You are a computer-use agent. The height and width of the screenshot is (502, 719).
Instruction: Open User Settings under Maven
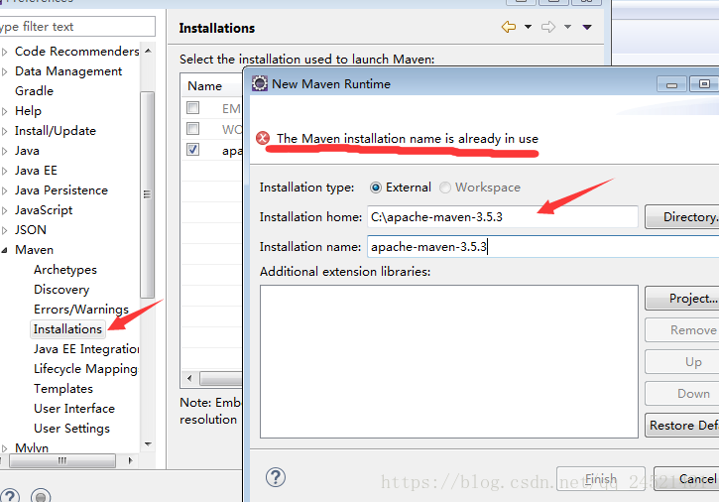[72, 429]
